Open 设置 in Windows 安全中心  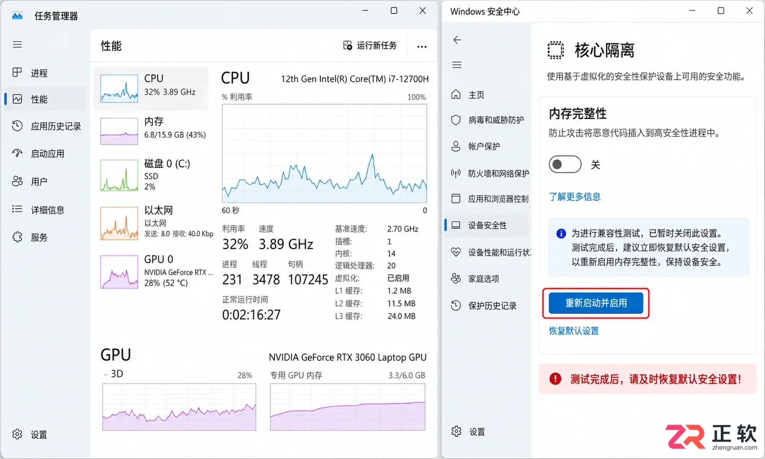(468, 431)
